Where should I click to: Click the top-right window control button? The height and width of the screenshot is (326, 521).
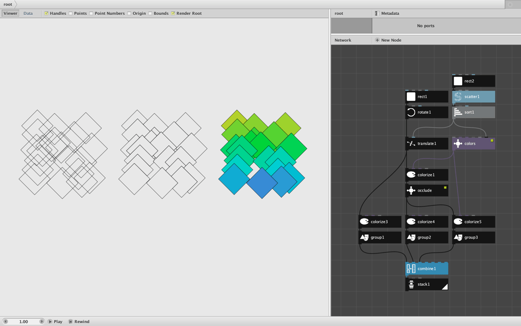(x=510, y=4)
